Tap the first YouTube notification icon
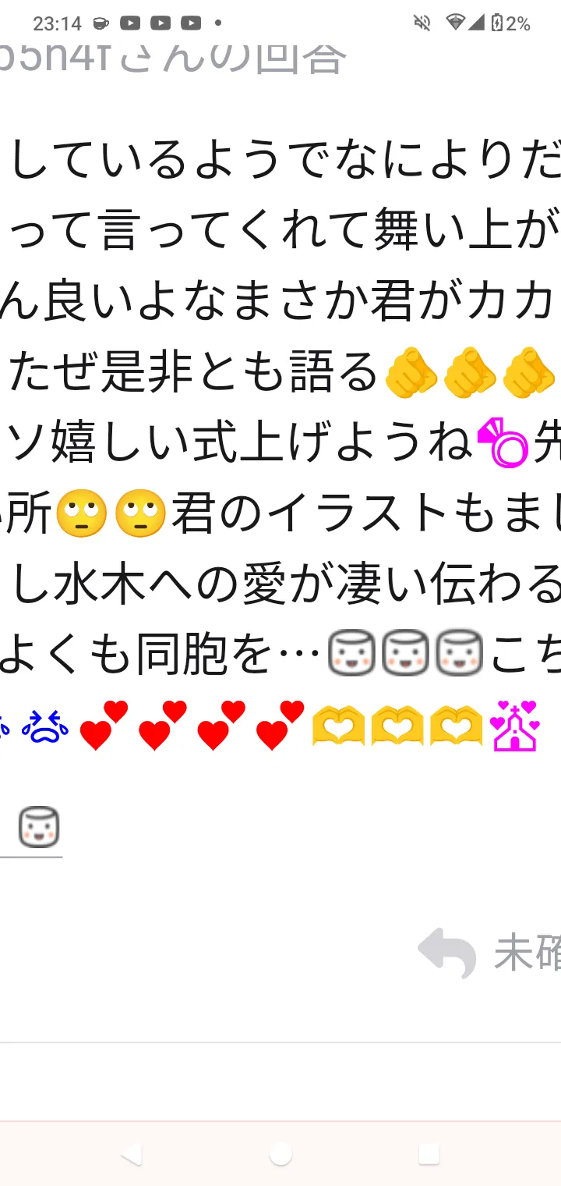This screenshot has width=561, height=1186. 130,23
